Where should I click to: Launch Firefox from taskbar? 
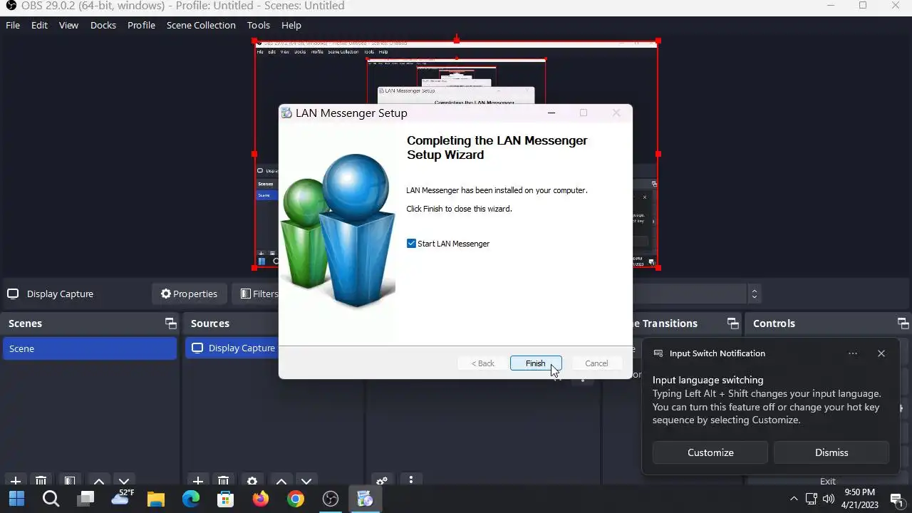[261, 499]
